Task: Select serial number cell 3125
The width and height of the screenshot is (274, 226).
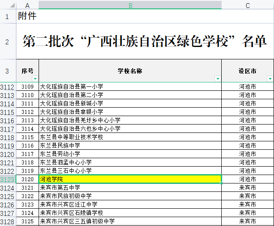Action: (27, 222)
